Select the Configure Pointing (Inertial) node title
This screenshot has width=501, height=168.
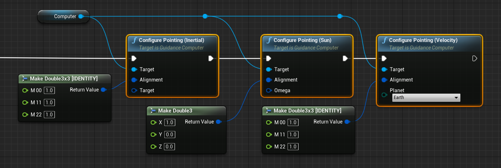tap(171, 40)
